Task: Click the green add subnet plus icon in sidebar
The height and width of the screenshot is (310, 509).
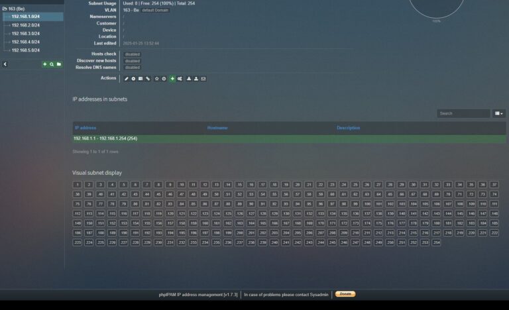Action: (45, 64)
